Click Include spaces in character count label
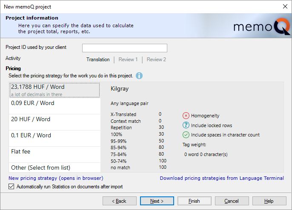The width and height of the screenshot is (292, 210). (x=225, y=135)
